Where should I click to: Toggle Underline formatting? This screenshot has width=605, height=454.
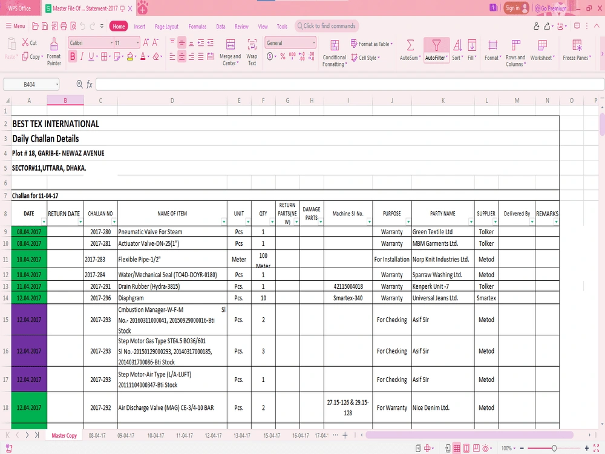(91, 57)
